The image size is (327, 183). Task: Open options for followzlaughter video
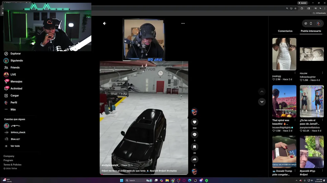pos(322,73)
